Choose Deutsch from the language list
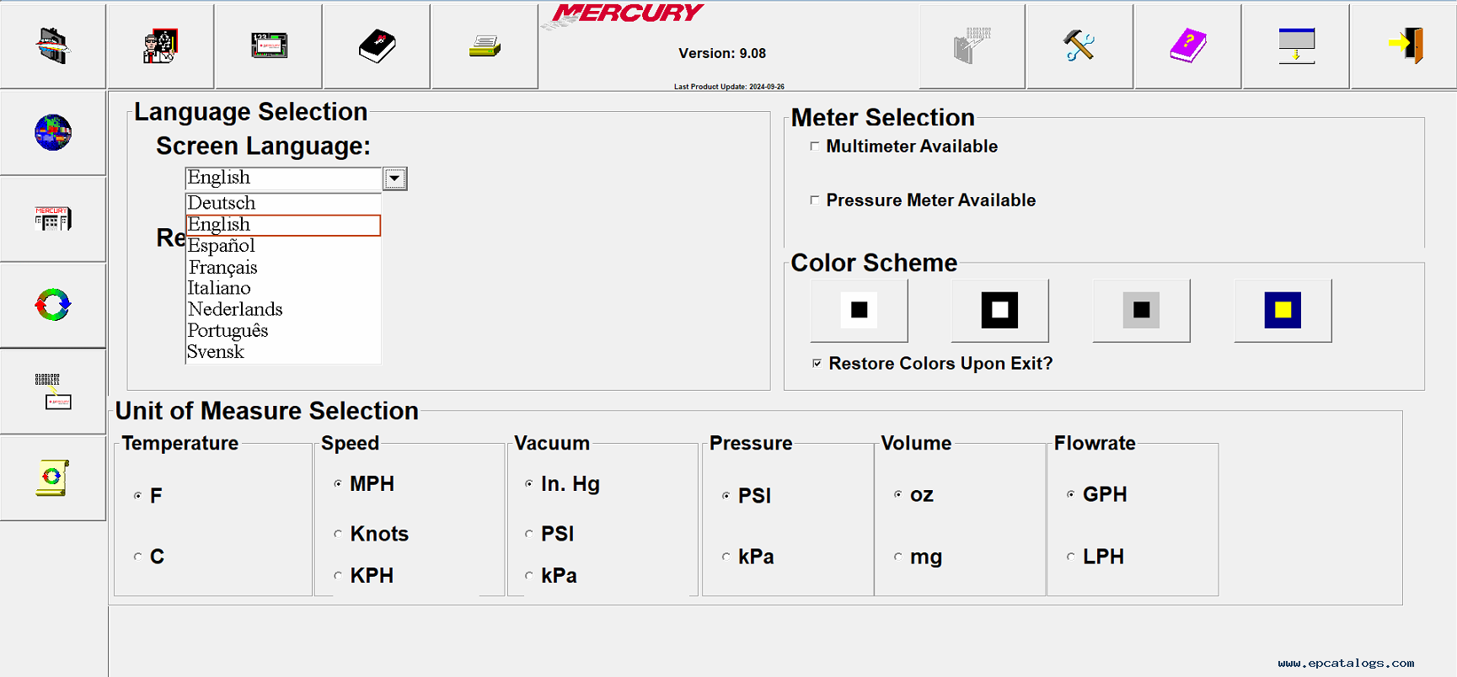1457x677 pixels. (221, 203)
